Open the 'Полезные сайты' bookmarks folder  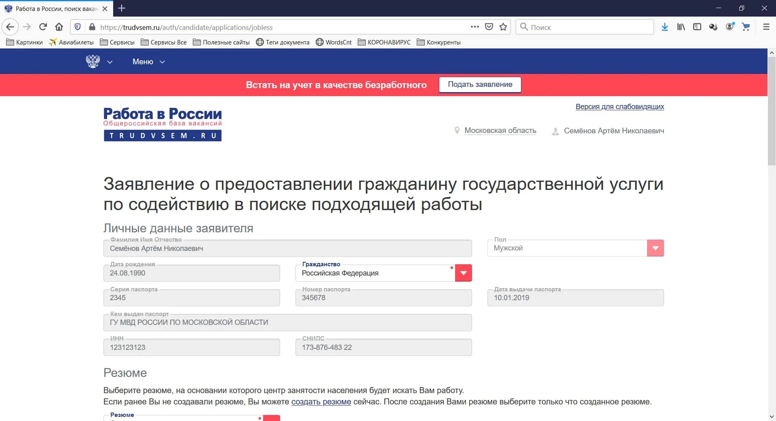click(221, 42)
